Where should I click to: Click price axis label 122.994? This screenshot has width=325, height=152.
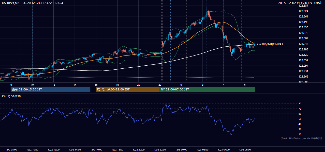click(x=303, y=66)
